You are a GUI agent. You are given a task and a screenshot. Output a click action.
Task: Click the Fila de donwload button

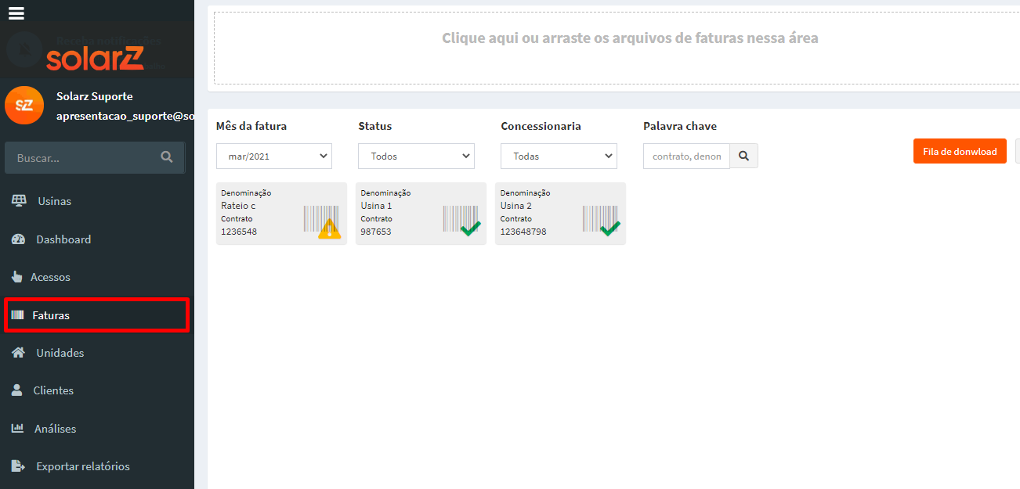959,152
